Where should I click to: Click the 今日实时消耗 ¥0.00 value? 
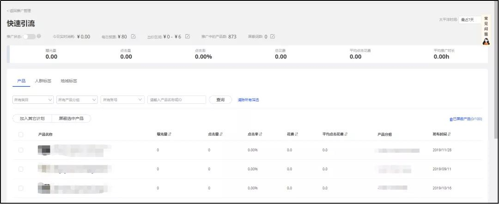tap(83, 36)
